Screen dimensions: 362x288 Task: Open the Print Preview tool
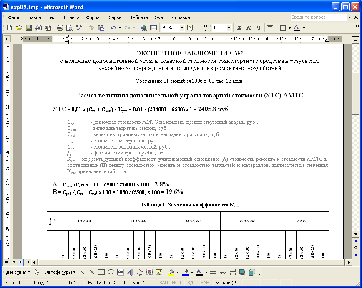(x=70, y=27)
